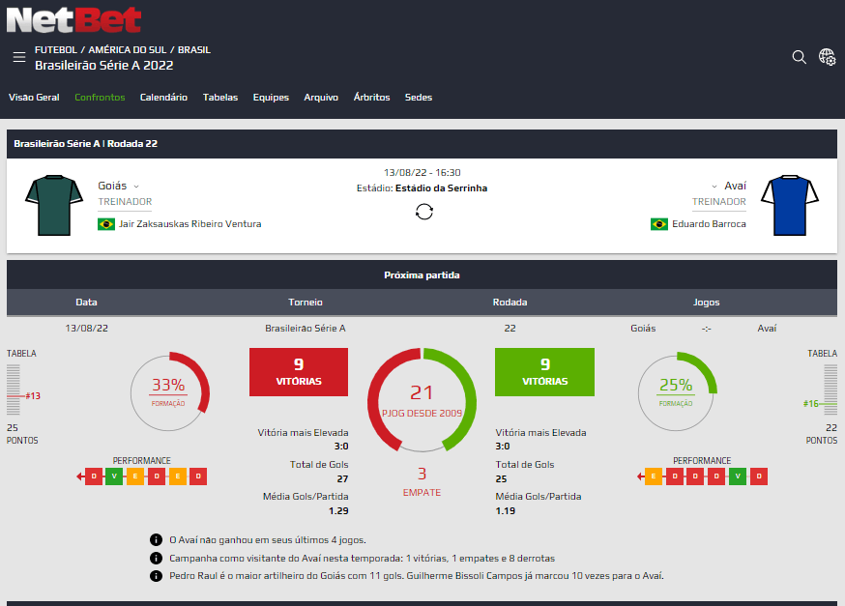Click the blue Avaí jersey
The width and height of the screenshot is (845, 606).
click(x=789, y=205)
